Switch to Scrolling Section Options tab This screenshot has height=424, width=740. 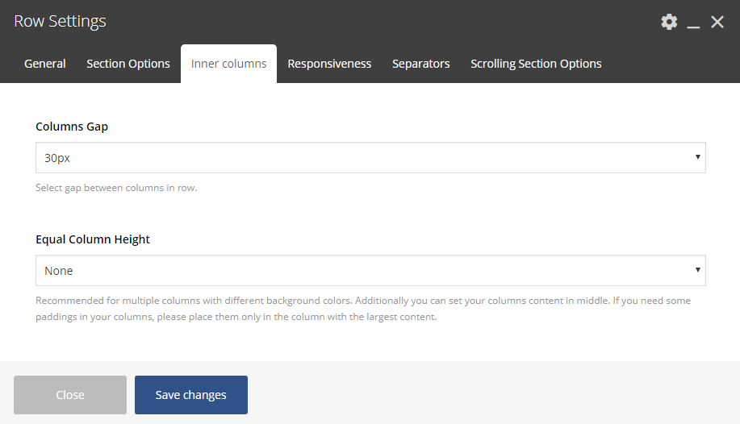pos(536,64)
